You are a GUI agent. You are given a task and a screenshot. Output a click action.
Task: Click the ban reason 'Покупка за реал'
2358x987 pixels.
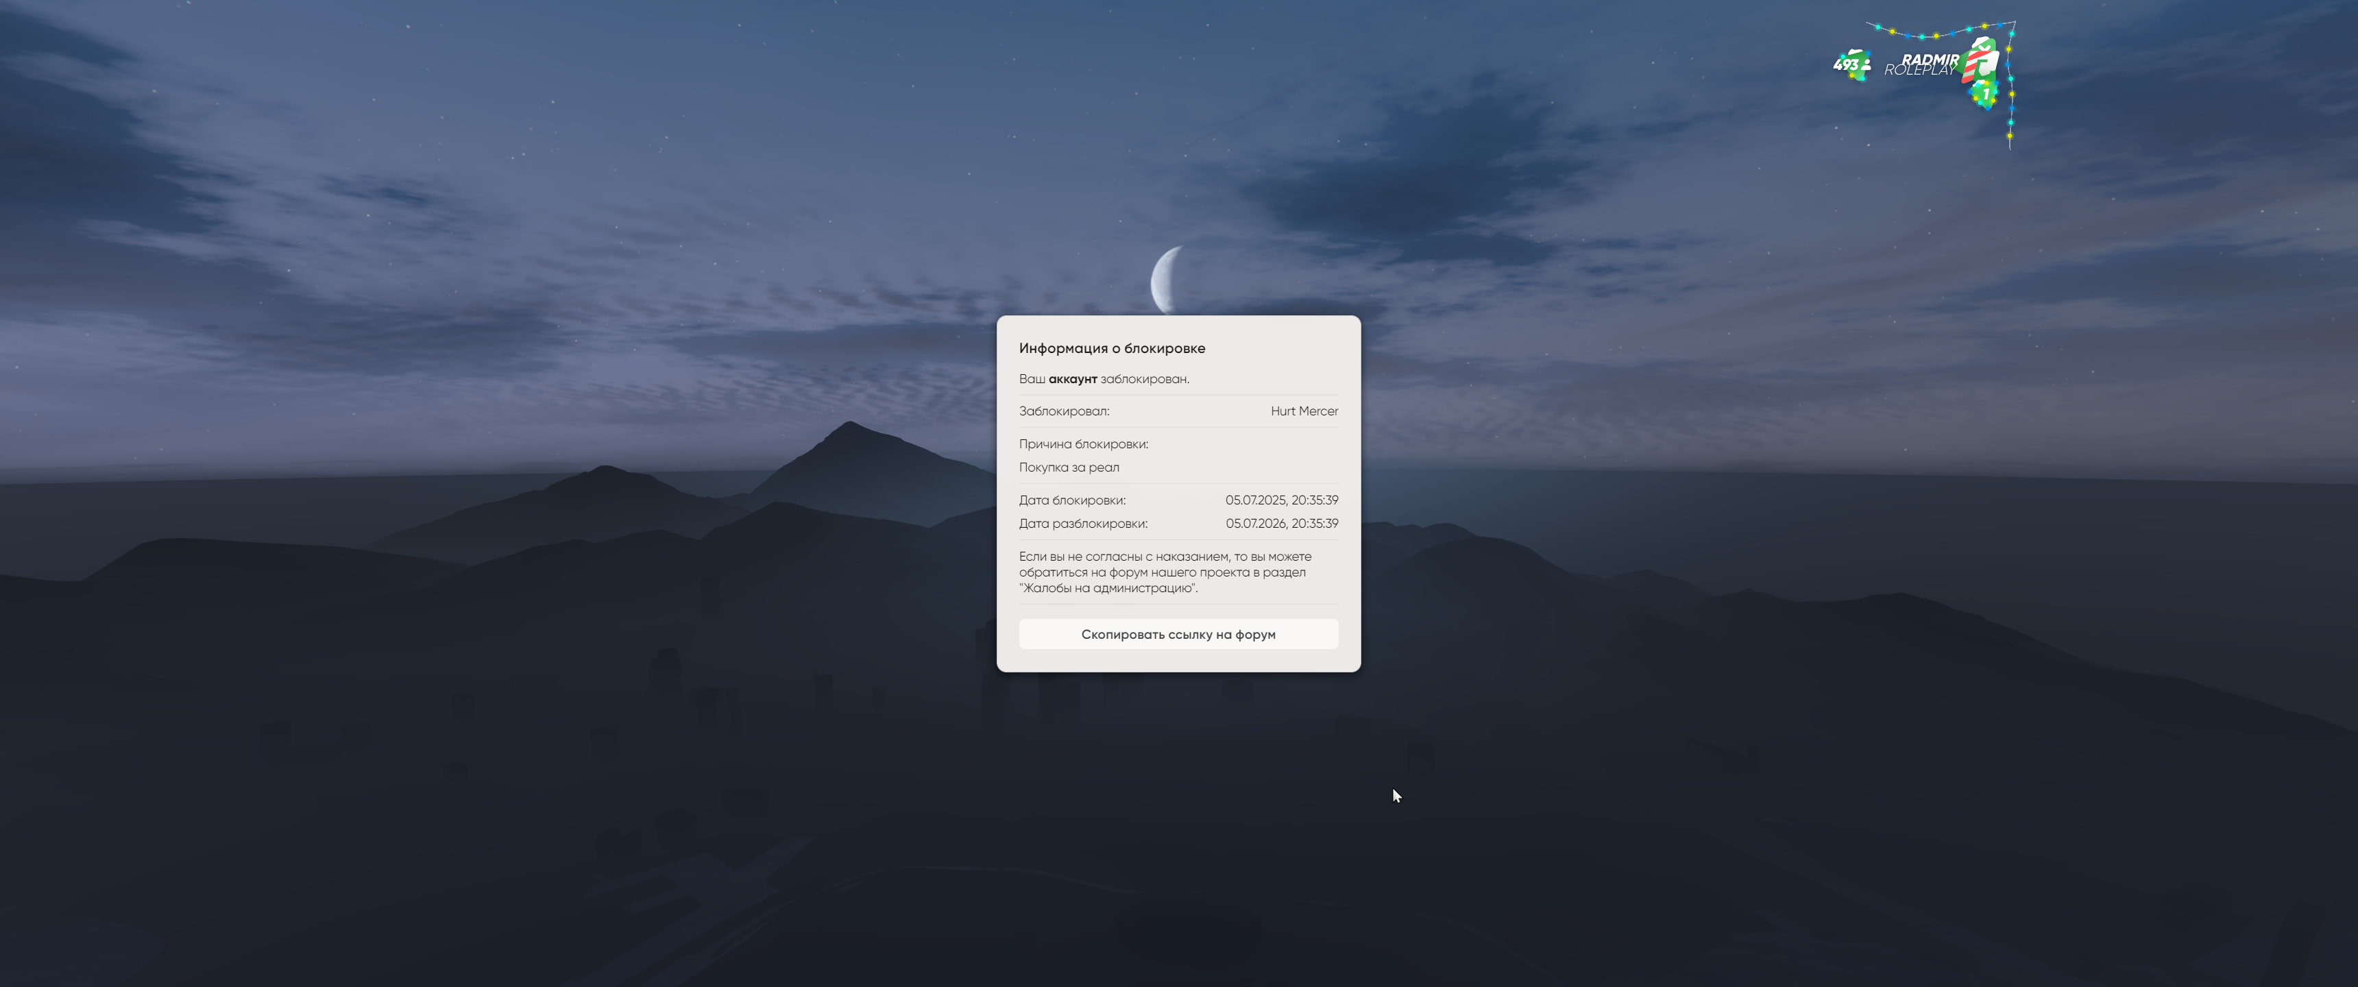coord(1068,467)
